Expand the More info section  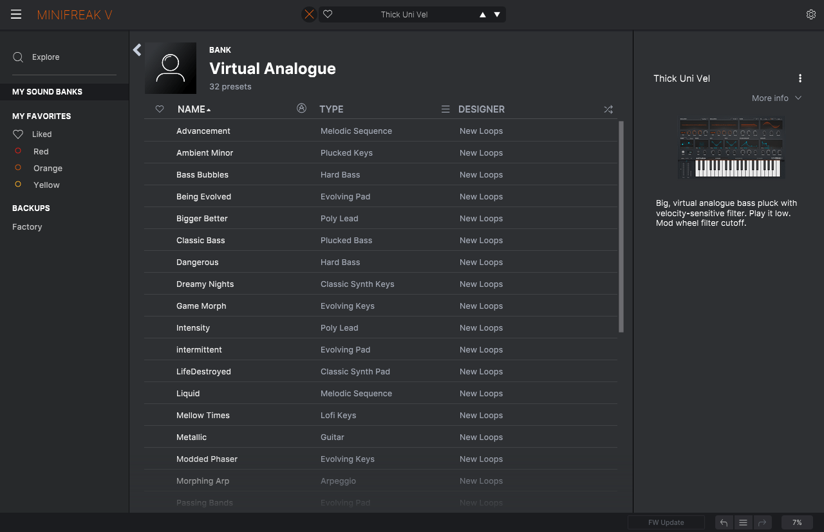pos(776,98)
